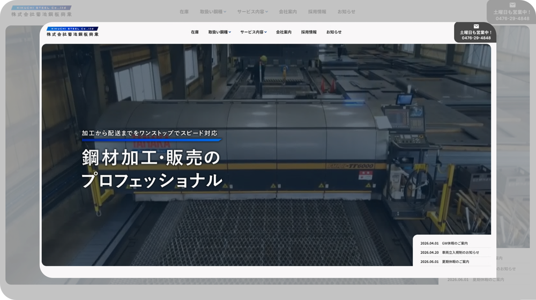
Task: Expand 取扱い鋼種 dropdown in front window
Action: point(220,32)
